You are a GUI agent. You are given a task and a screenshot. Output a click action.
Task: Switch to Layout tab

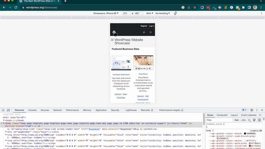click(234, 115)
